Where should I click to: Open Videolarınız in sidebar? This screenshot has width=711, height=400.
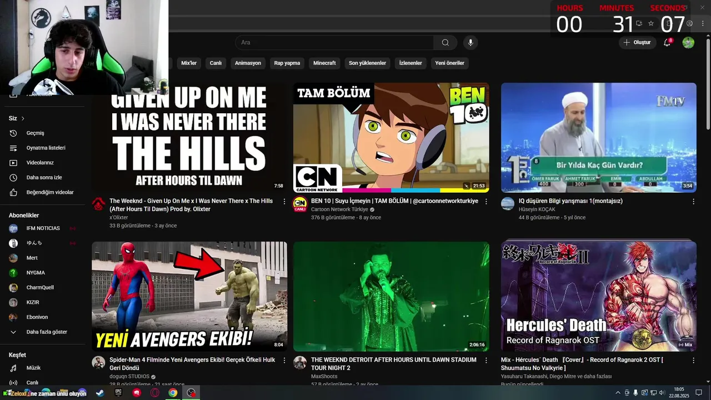click(44, 163)
